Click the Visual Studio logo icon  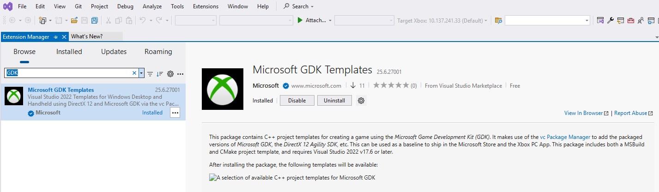click(8, 6)
